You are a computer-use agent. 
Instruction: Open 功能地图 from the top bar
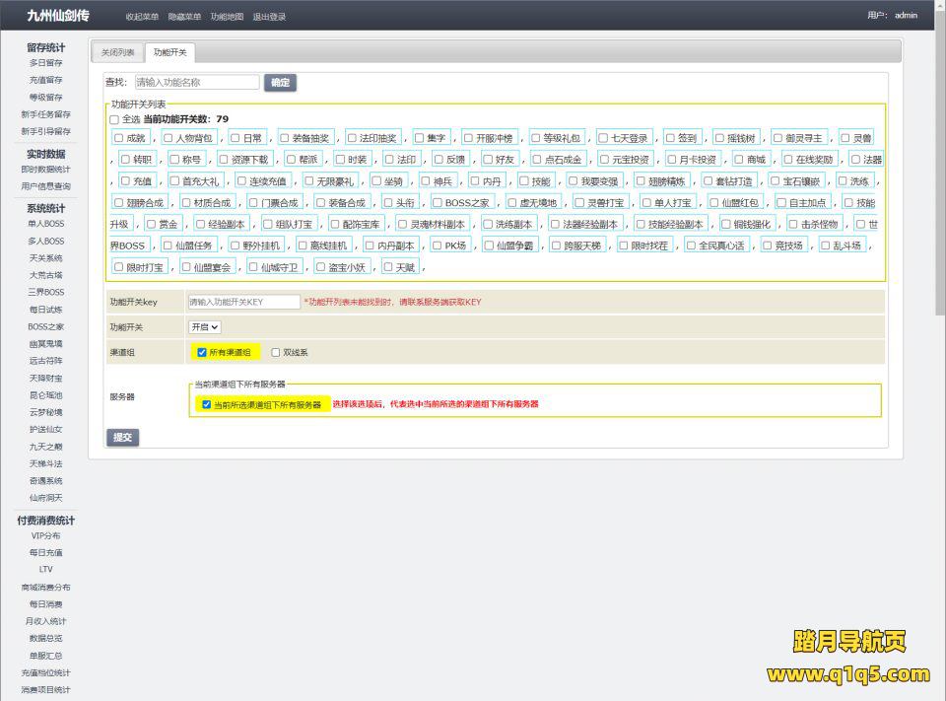coord(227,17)
